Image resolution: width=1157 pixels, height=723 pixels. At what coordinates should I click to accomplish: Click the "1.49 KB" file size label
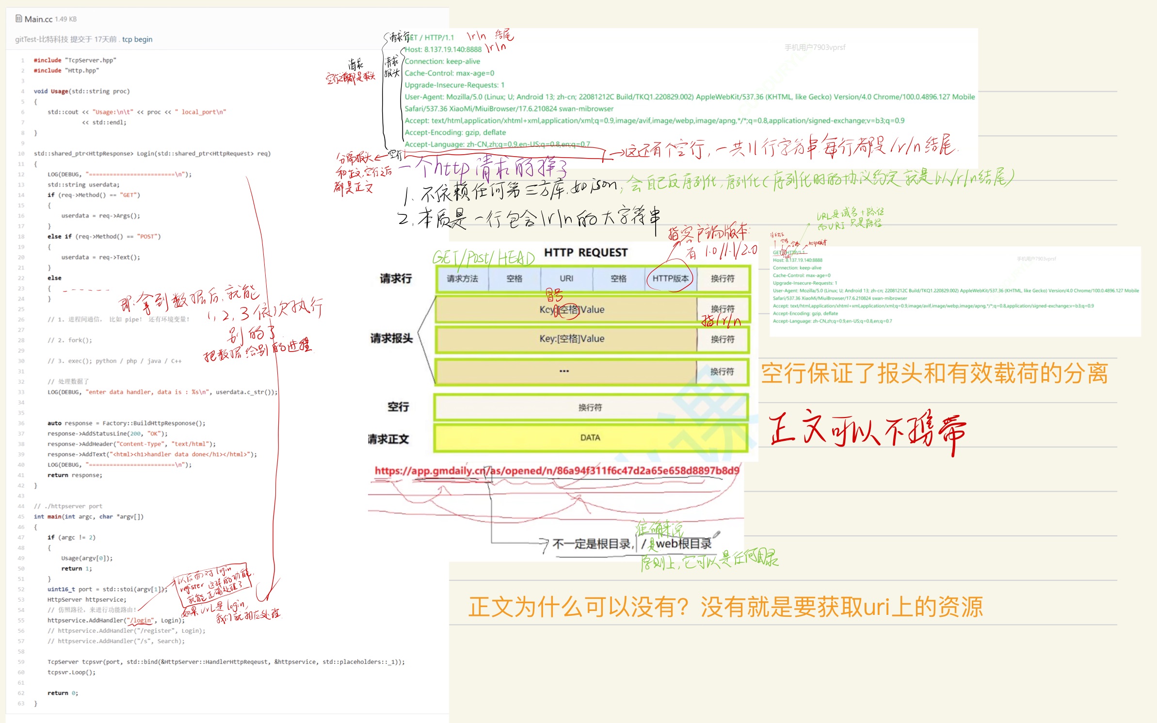pyautogui.click(x=65, y=19)
